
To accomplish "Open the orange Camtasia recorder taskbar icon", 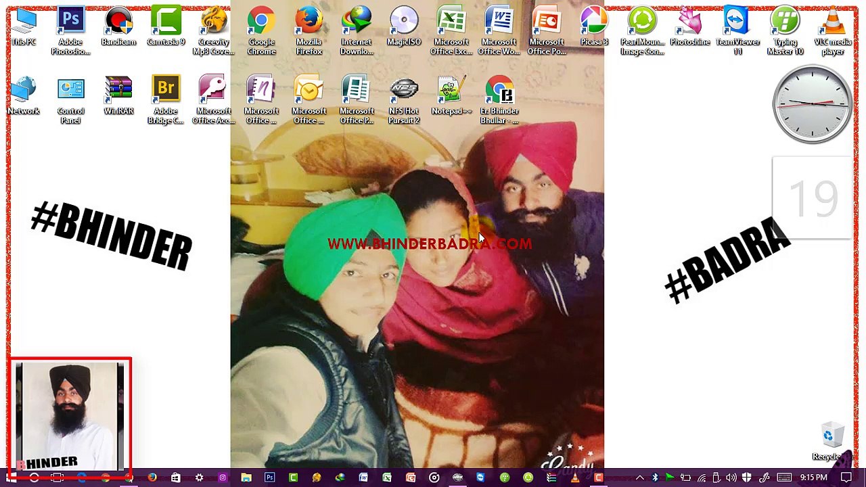I will coord(598,478).
